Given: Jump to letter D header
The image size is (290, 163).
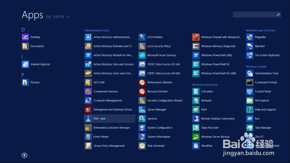Looking at the screenshot, I should (x=23, y=30).
